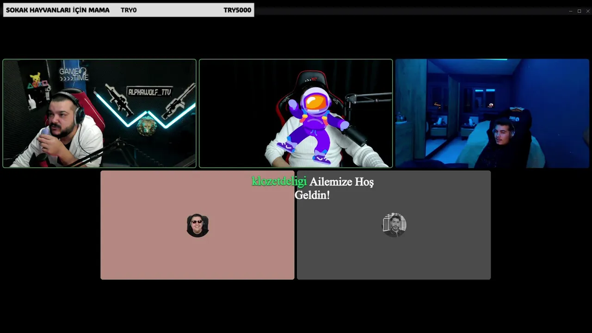Select the astronaut sticker video tile
The width and height of the screenshot is (592, 333).
click(x=296, y=113)
